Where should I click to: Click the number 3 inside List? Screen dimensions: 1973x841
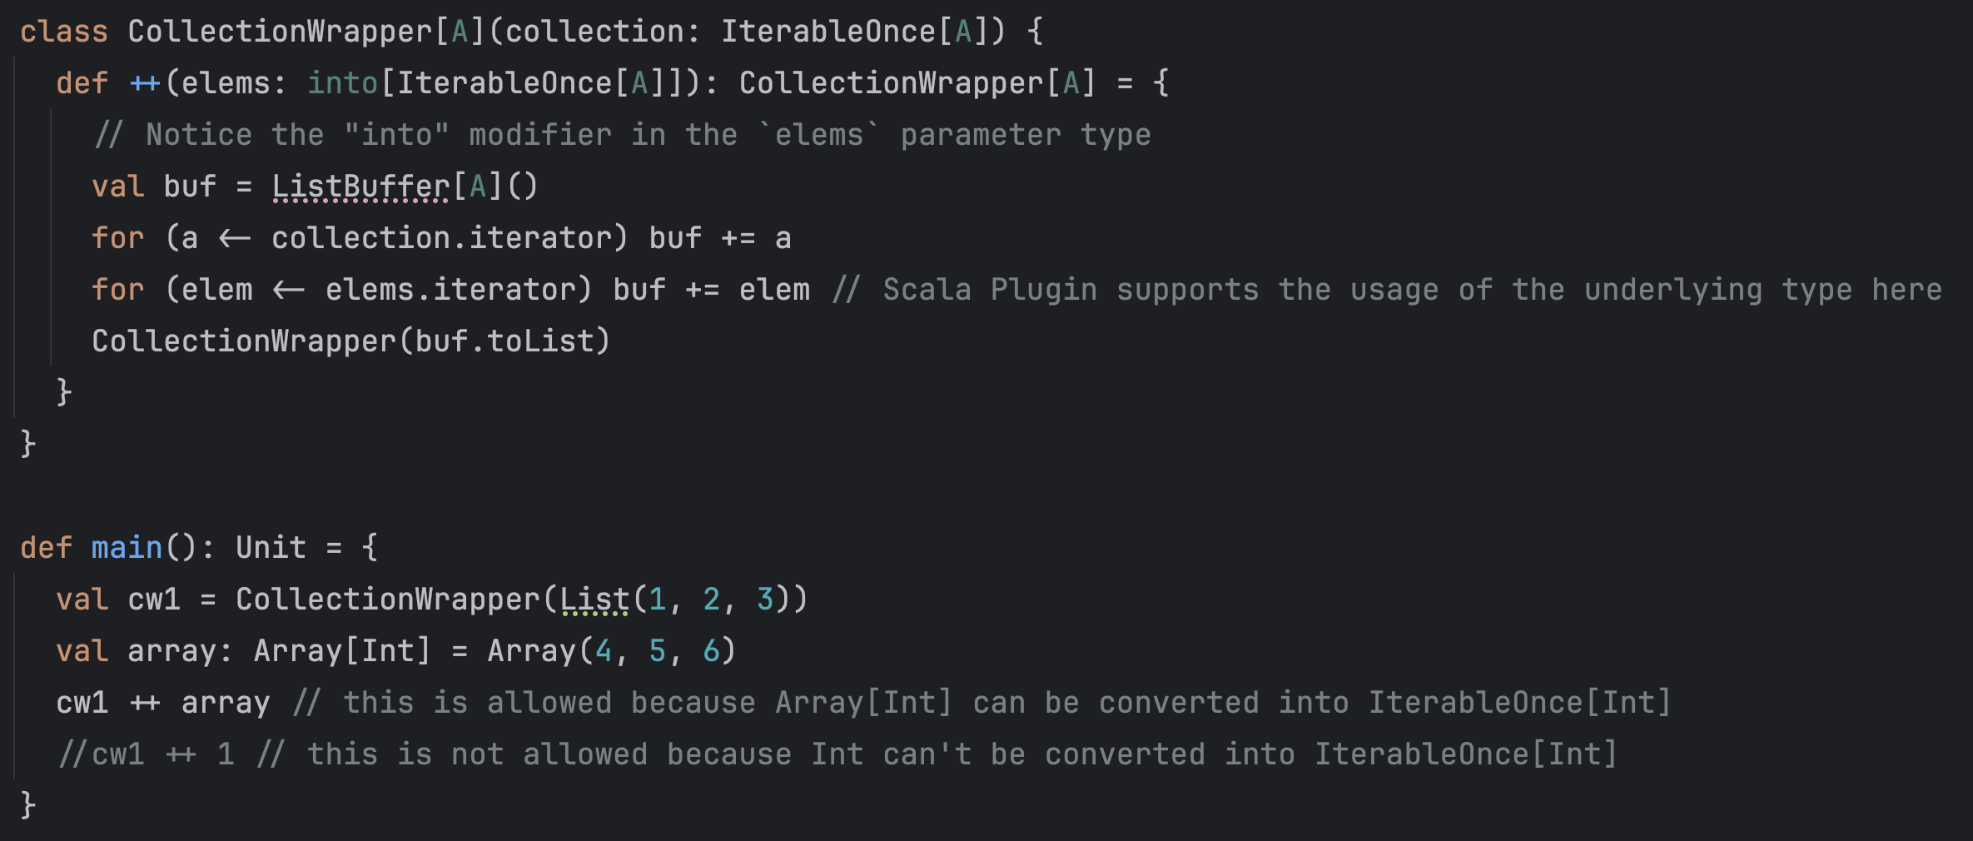[x=765, y=600]
